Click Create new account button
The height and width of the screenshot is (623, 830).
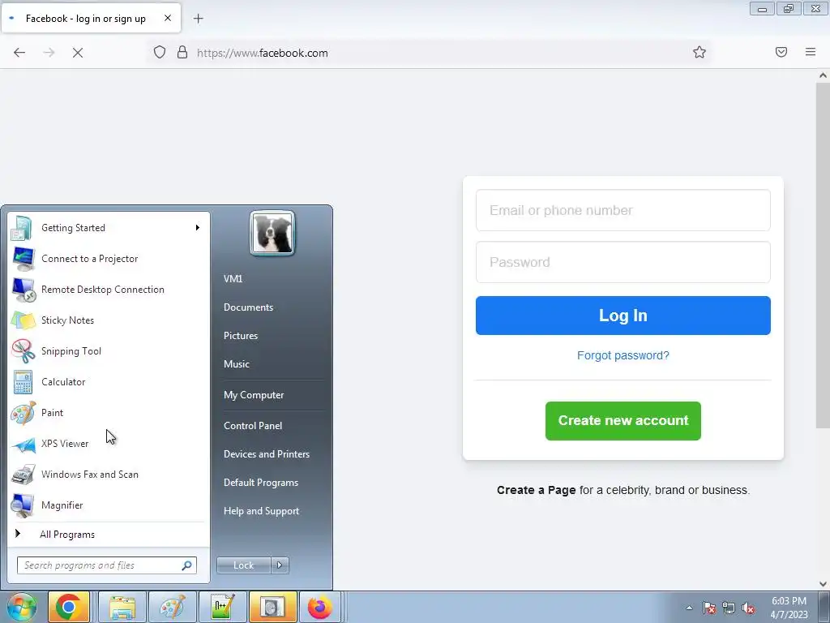click(x=623, y=421)
